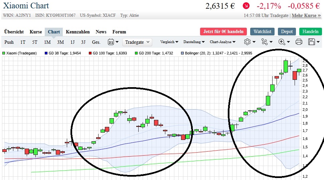Select the 3J timeframe

click(83, 42)
